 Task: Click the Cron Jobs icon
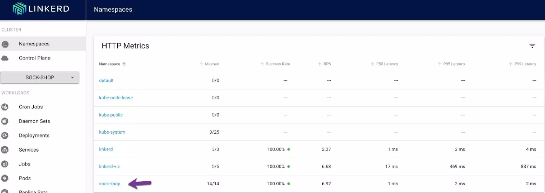[x=5, y=107]
